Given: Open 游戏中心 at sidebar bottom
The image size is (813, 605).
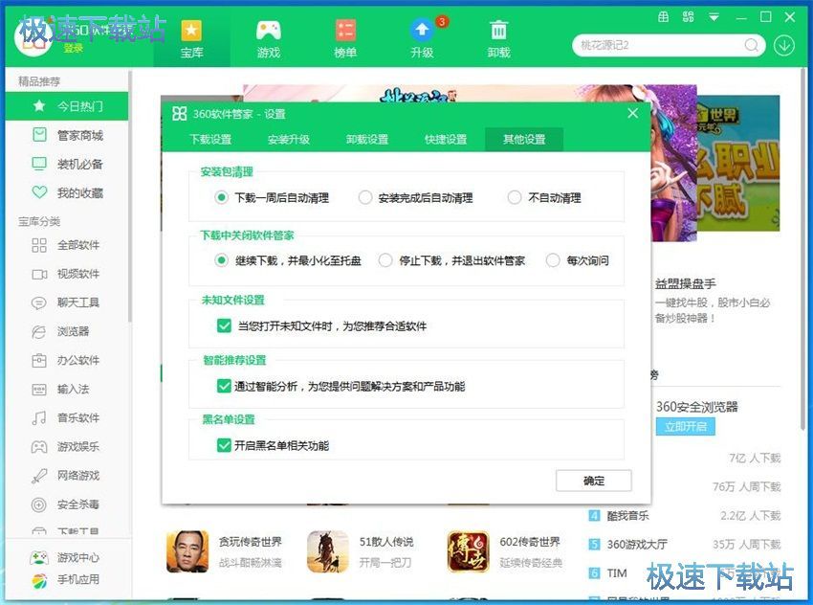Looking at the screenshot, I should click(x=65, y=558).
